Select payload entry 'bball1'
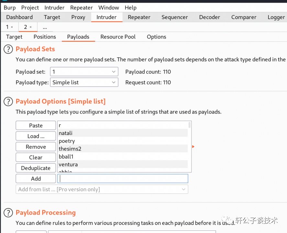The width and height of the screenshot is (287, 233). (123, 157)
